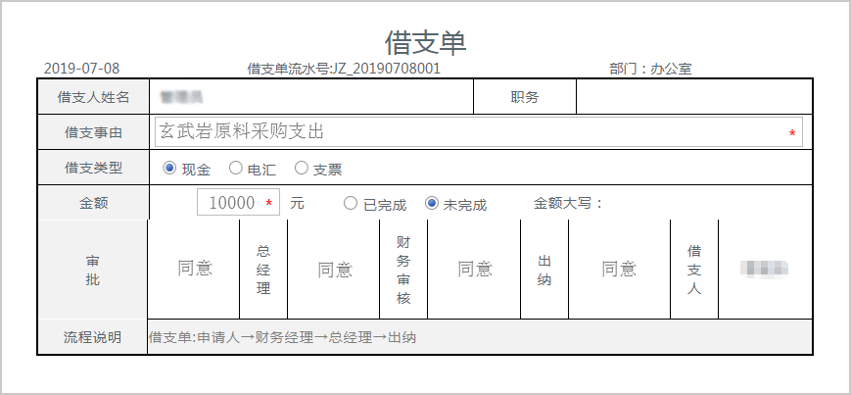
Task: Click the workflow text 申请人→财务经理→总经理→出纳
Action: 307,337
